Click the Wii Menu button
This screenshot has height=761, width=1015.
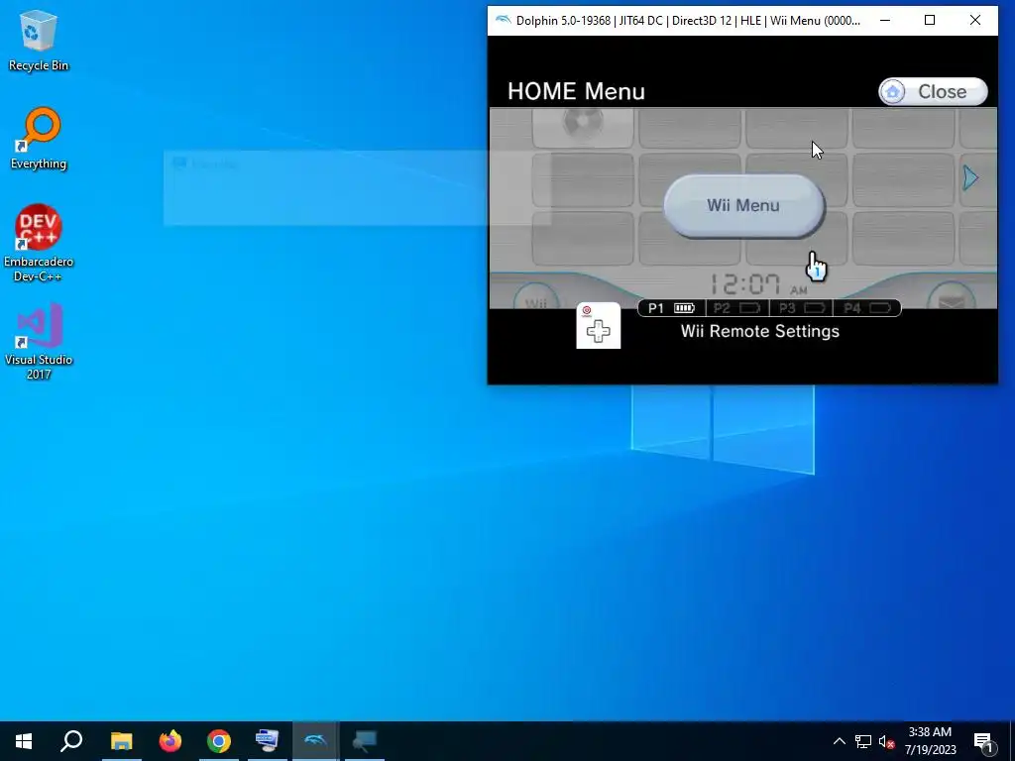click(743, 206)
